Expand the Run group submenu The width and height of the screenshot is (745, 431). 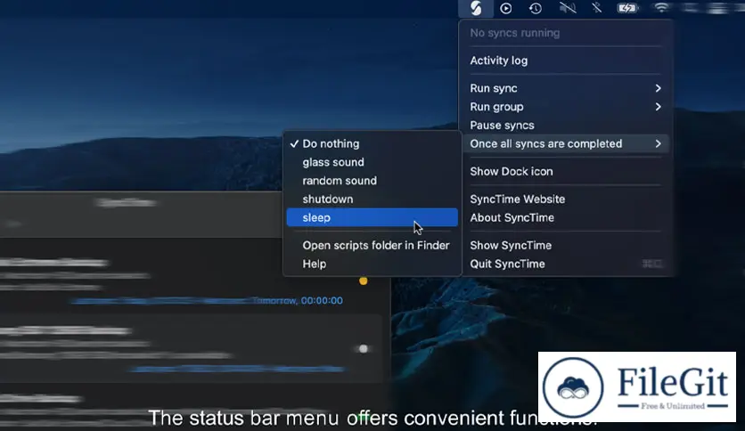(x=565, y=107)
